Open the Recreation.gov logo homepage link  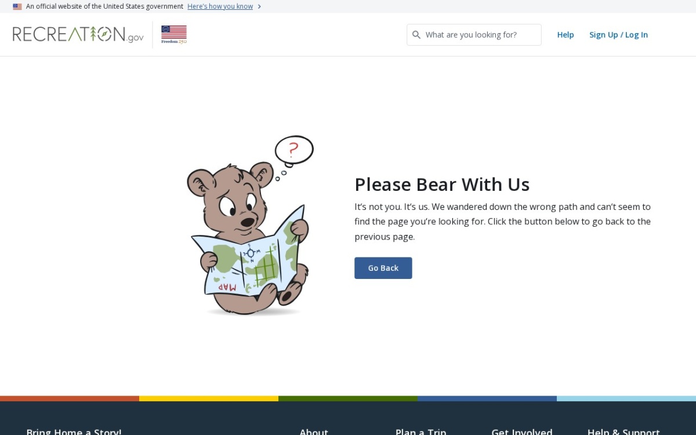point(78,34)
